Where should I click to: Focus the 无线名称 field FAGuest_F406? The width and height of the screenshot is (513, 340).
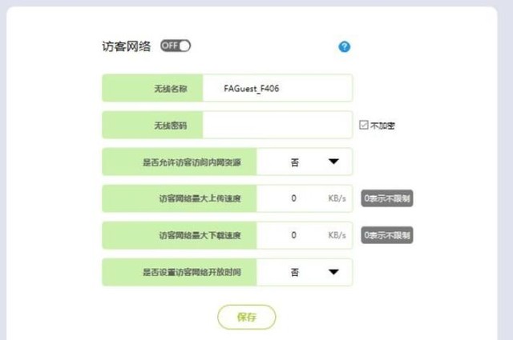(277, 88)
